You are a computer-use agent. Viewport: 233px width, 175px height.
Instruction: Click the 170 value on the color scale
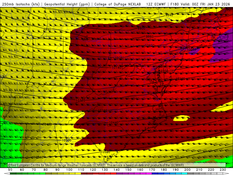click(152, 170)
